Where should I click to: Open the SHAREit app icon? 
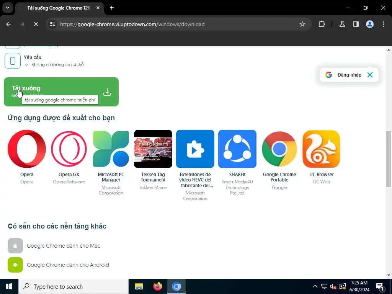237,149
